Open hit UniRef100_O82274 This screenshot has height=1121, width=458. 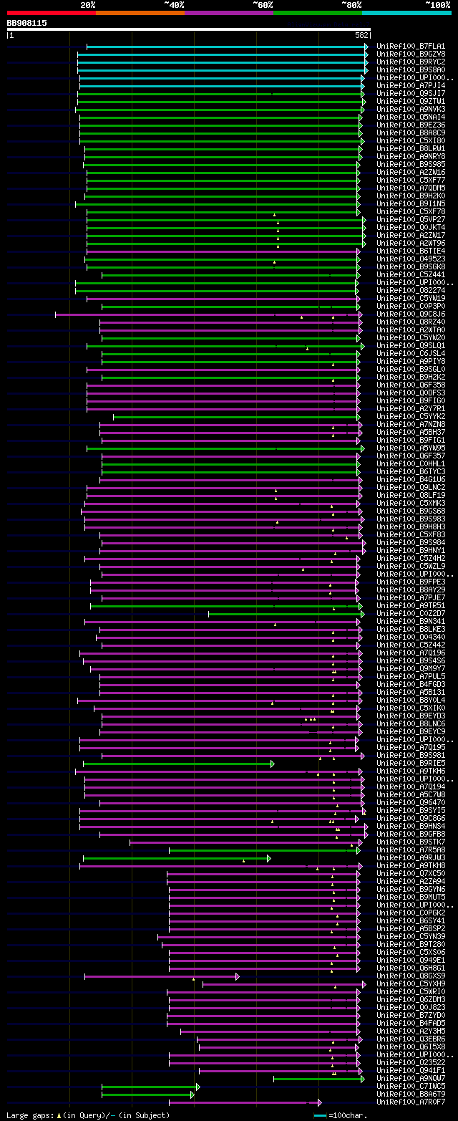(410, 291)
